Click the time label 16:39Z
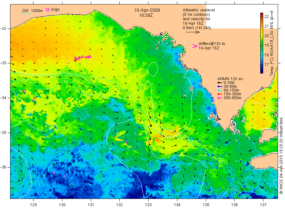The width and height of the screenshot is (285, 209). (146, 15)
